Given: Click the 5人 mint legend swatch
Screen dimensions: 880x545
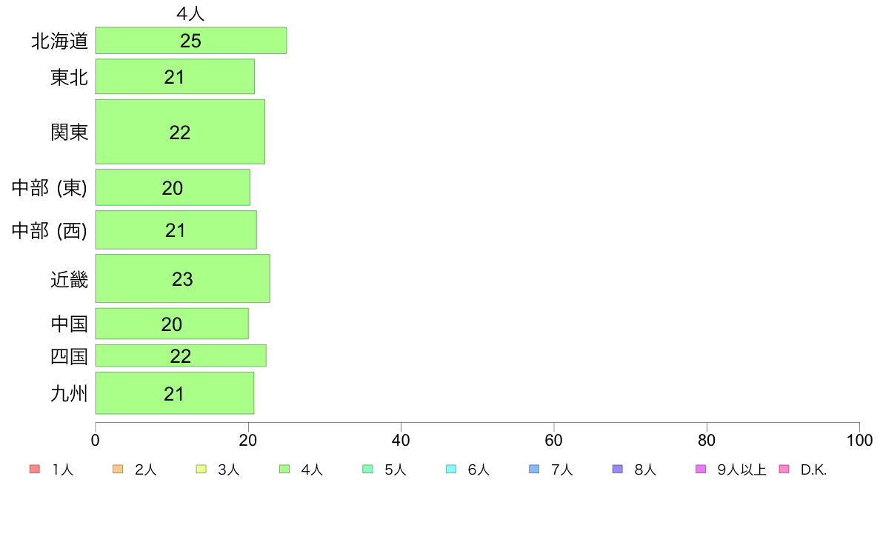Looking at the screenshot, I should click(x=367, y=469).
